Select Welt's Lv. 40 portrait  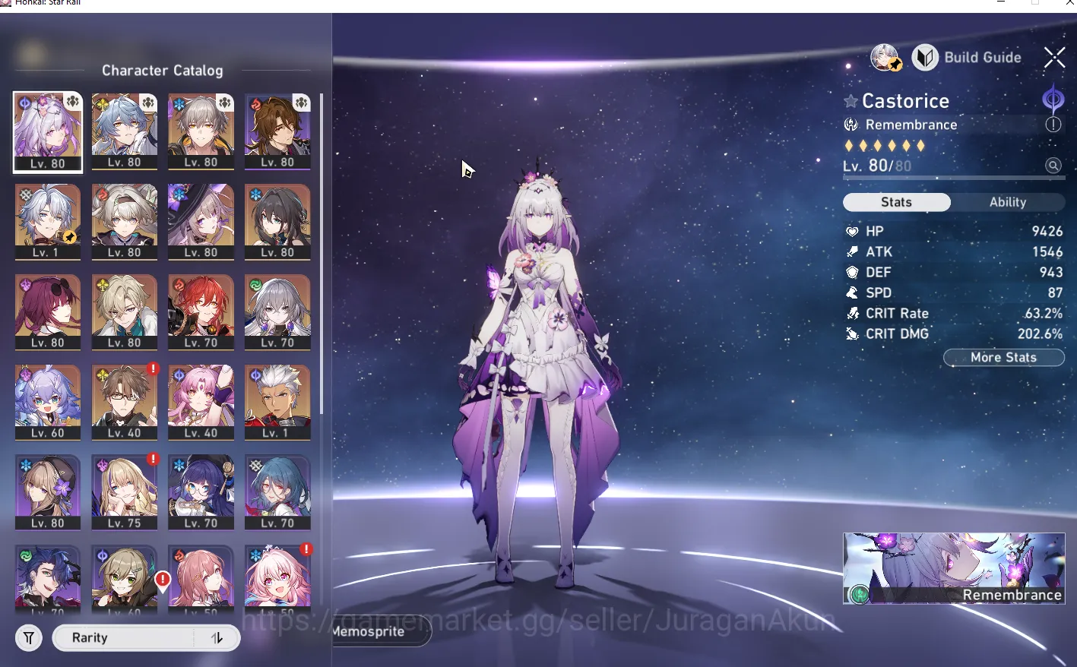[125, 403]
